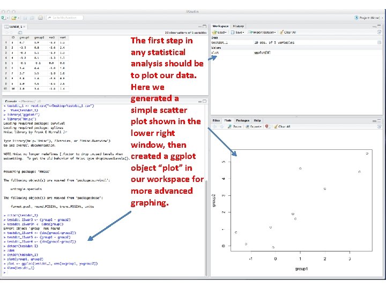Click the New File icon in main toolbar

[x=3, y=18]
